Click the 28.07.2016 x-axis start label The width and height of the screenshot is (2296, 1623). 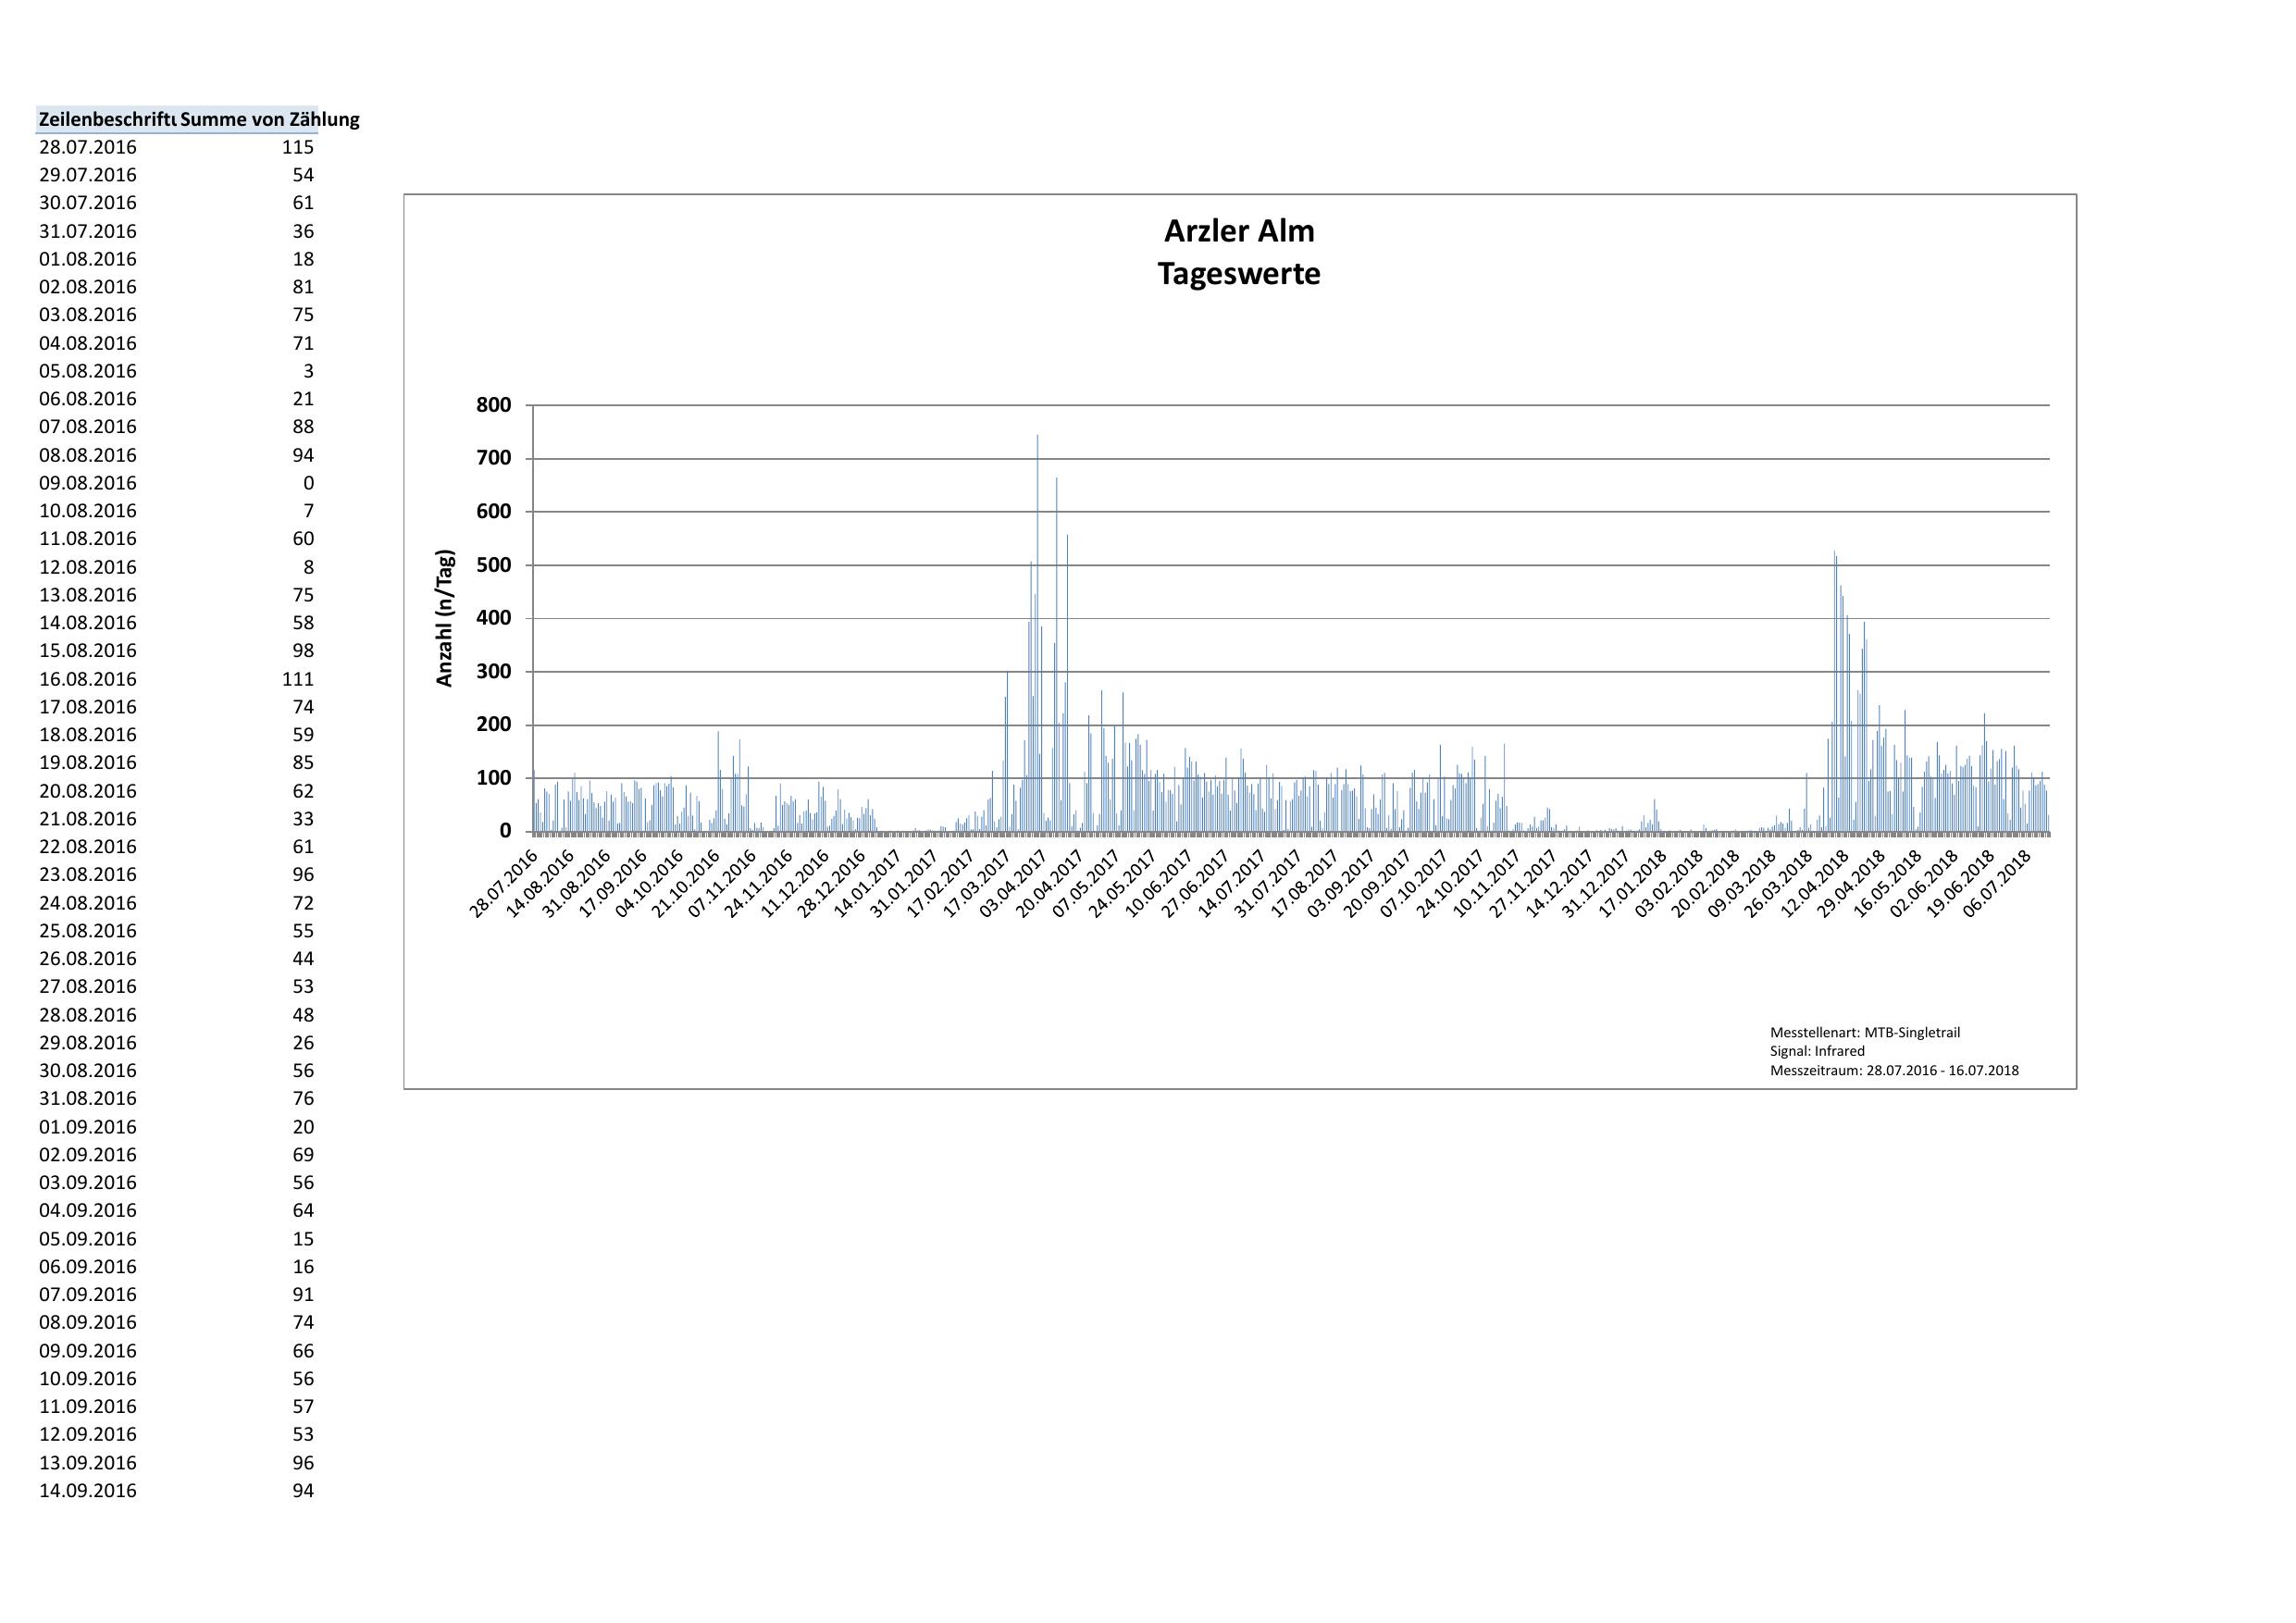click(505, 884)
